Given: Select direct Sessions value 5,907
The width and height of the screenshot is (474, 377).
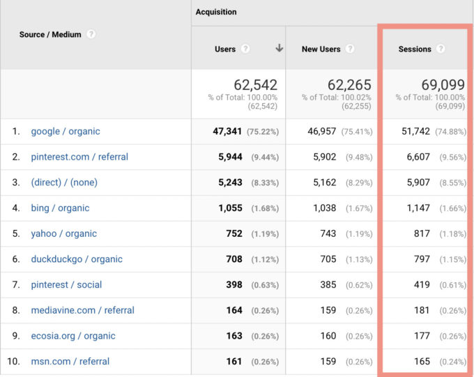Looking at the screenshot, I should 418,183.
